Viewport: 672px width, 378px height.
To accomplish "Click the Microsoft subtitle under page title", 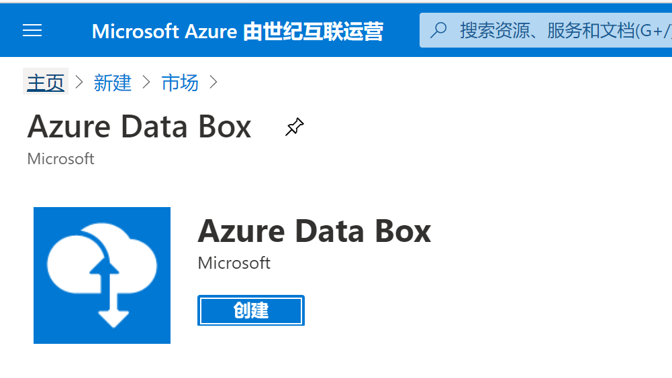I will [x=60, y=159].
